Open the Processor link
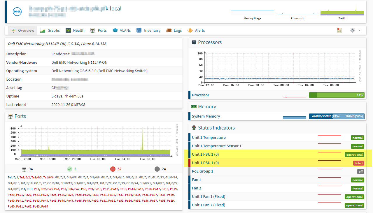 201,95
